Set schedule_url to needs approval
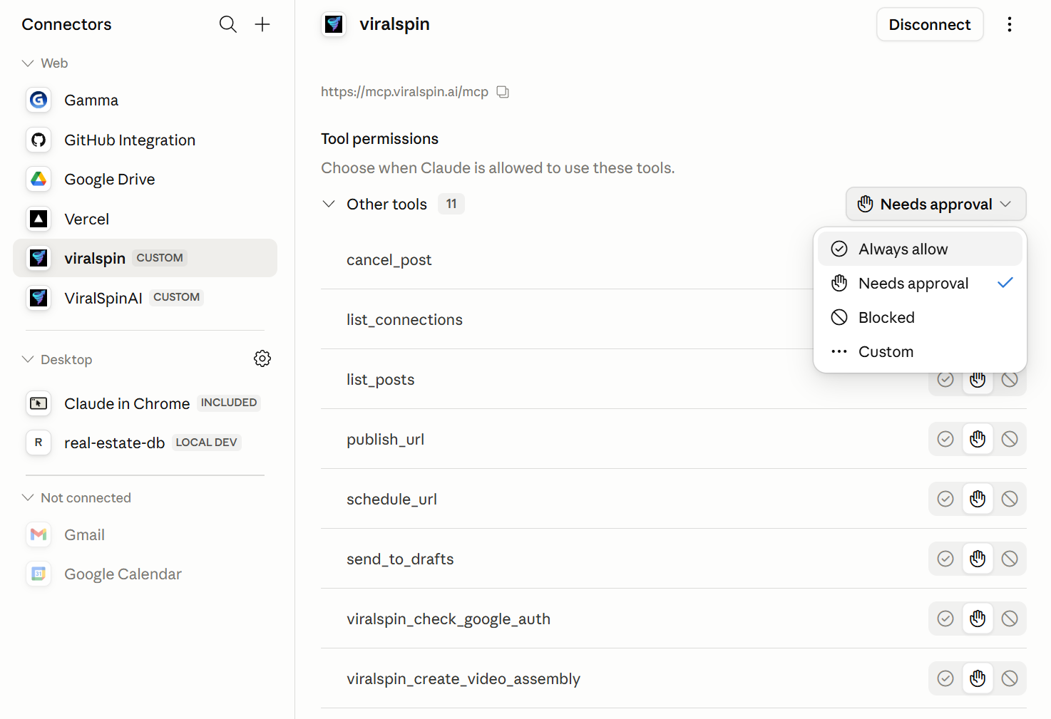The image size is (1051, 719). [978, 499]
